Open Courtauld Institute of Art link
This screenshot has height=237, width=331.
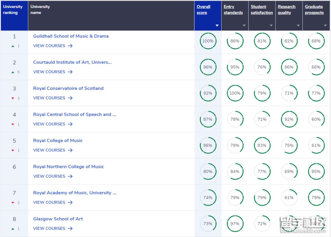coord(72,62)
